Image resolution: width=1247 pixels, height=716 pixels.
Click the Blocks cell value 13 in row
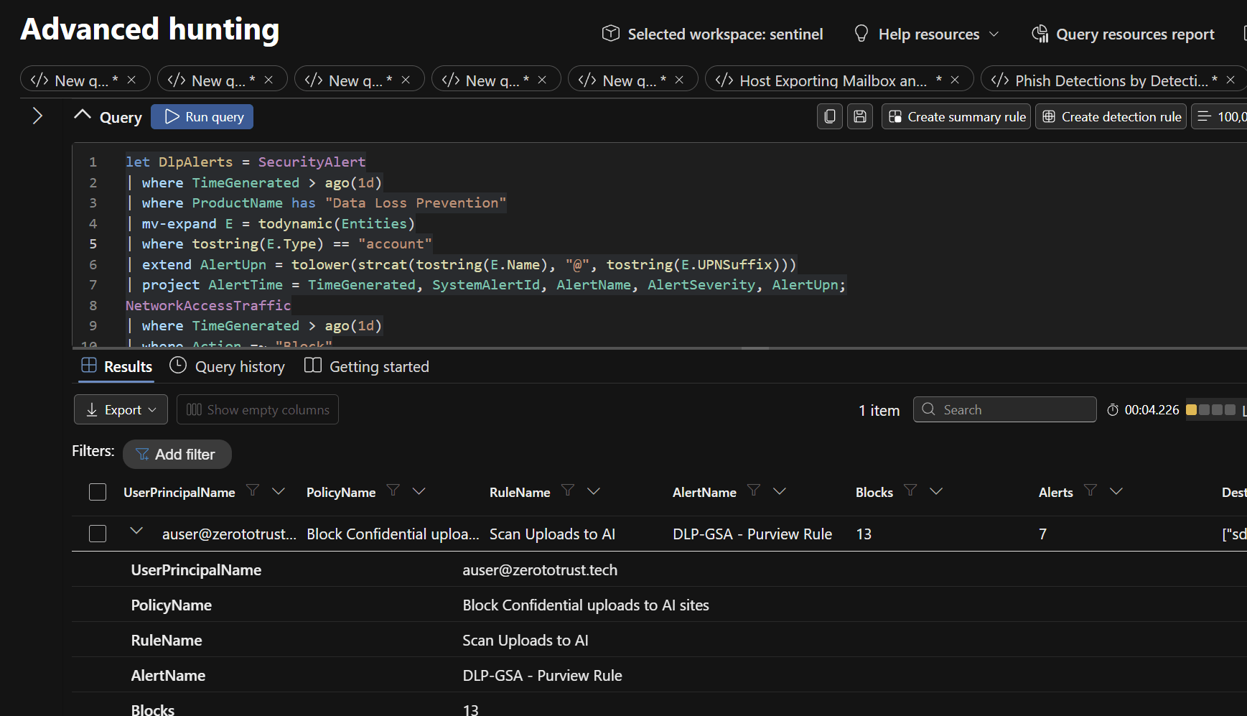[x=864, y=534]
